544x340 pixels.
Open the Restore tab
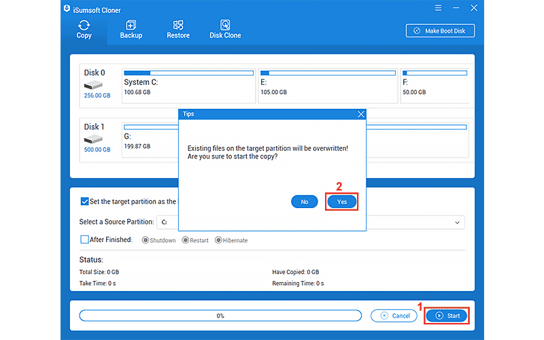pos(178,29)
